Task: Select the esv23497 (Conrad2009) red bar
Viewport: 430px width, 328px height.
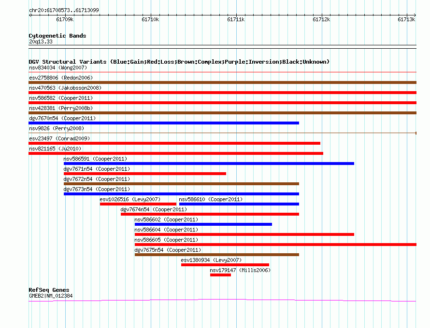Action: coord(174,143)
